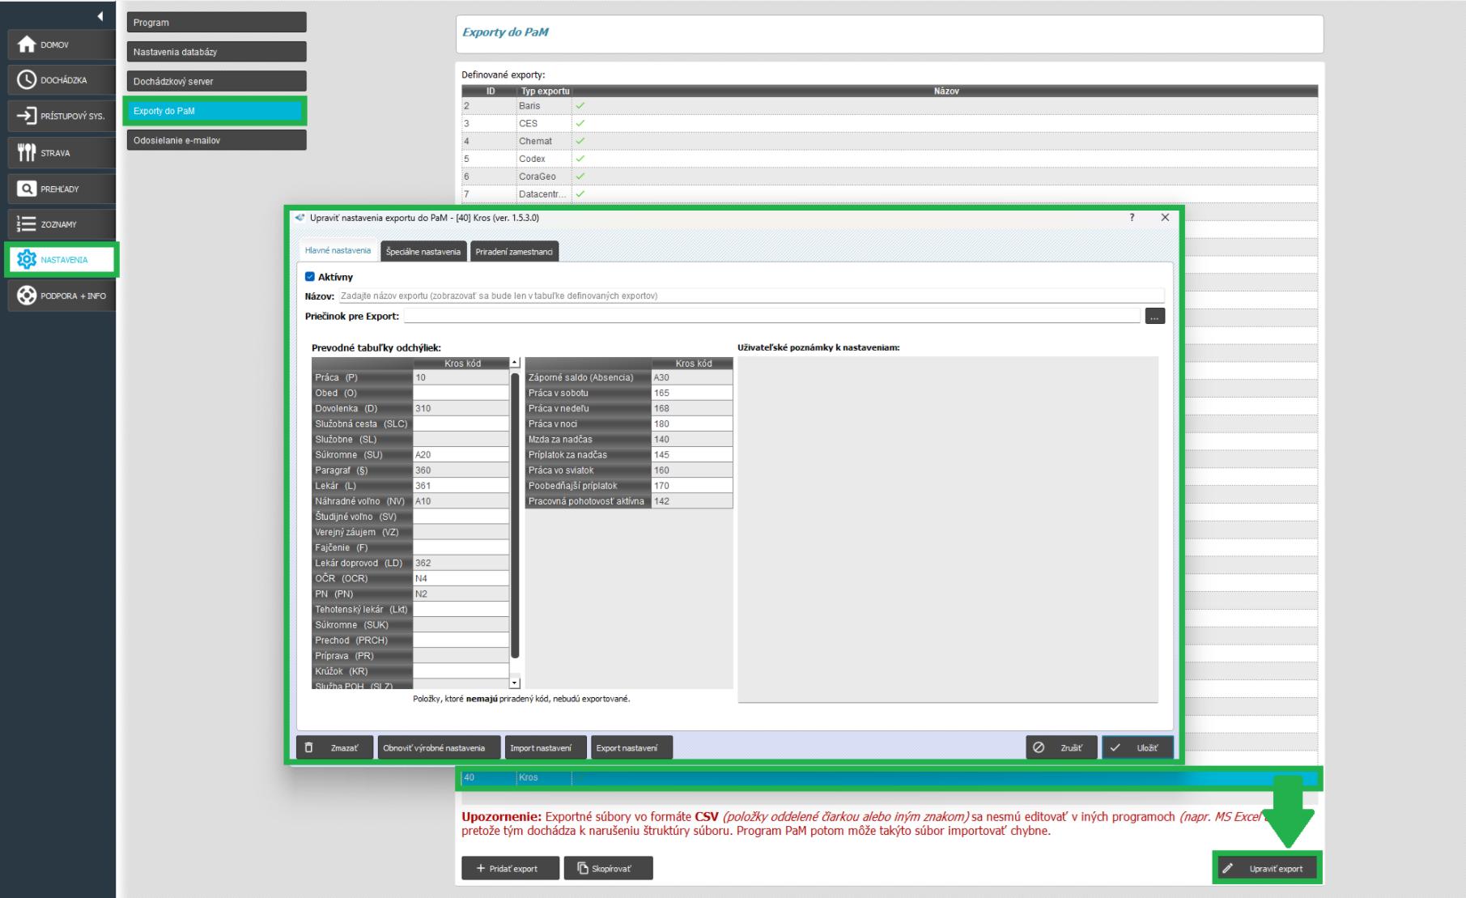
Task: Open Prístupový sys. entry icon
Action: point(27,116)
